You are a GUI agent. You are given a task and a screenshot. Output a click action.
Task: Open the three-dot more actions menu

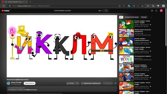[116, 83]
